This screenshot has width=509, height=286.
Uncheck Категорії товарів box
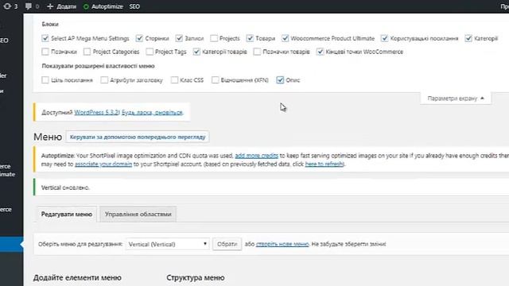[196, 52]
